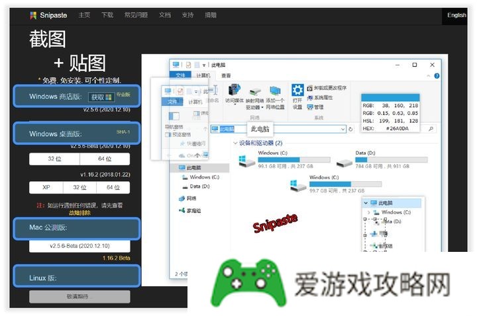The image size is (477, 316).
Task: Click the Snipaste logo in the navbar
Action: coord(48,15)
